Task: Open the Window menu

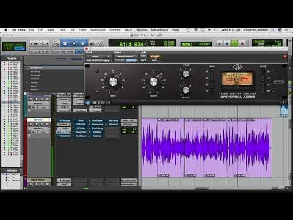Action: pyautogui.click(x=142, y=30)
